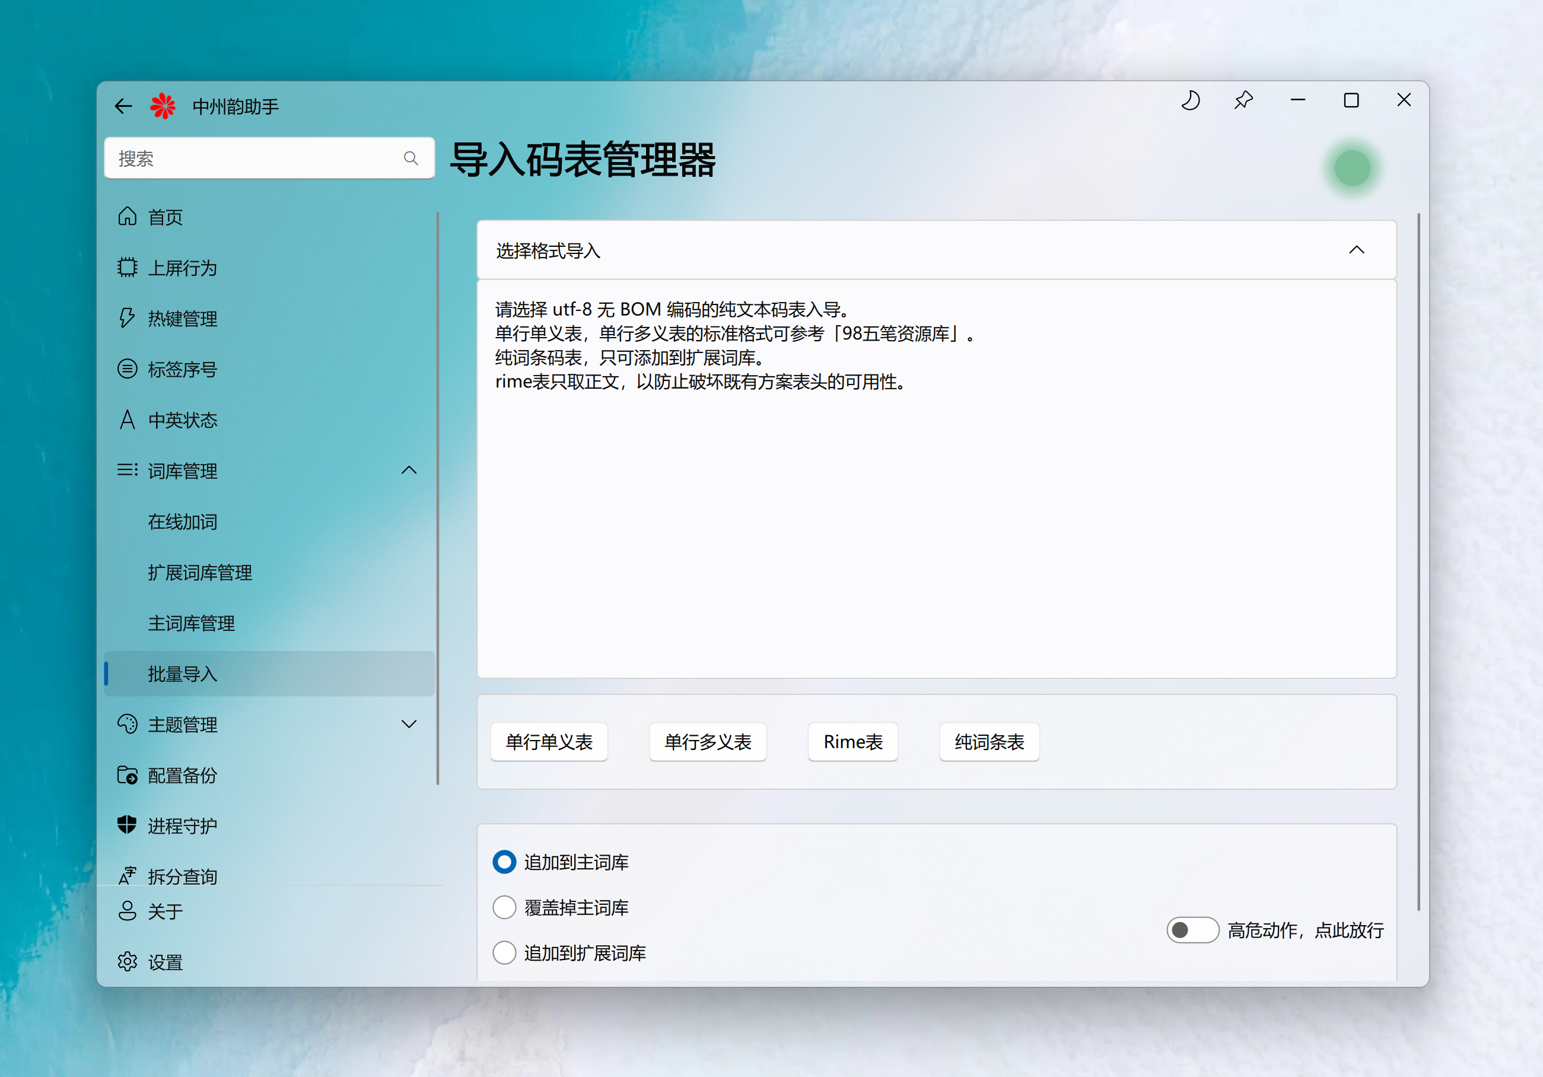
Task: Click the Rime表 button
Action: (852, 742)
